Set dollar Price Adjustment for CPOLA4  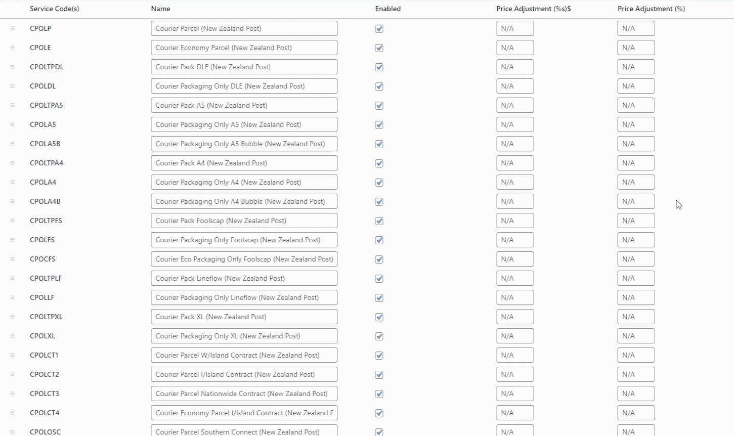tap(515, 182)
